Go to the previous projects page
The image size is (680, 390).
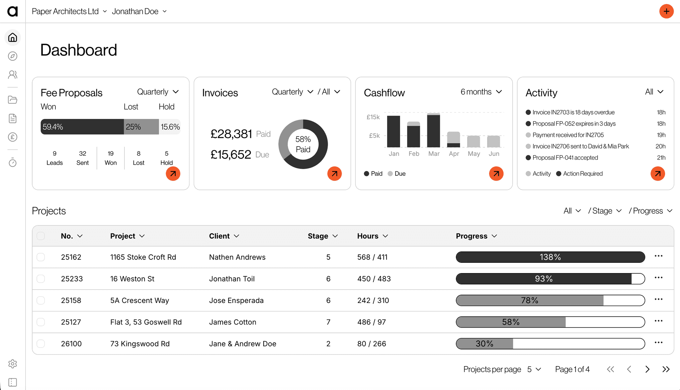[x=629, y=369]
